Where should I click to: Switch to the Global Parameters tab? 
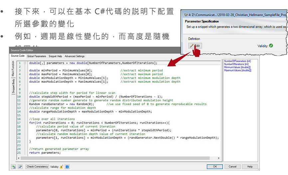pyautogui.click(x=37, y=56)
